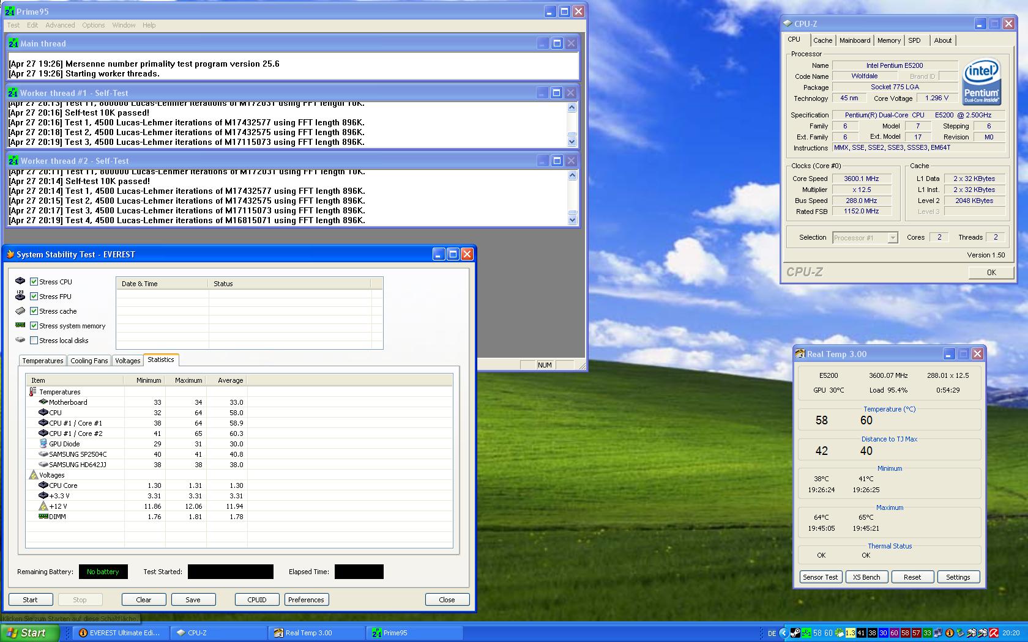Click the Avira red umbrella tray icon
The width and height of the screenshot is (1028, 642).
[994, 633]
